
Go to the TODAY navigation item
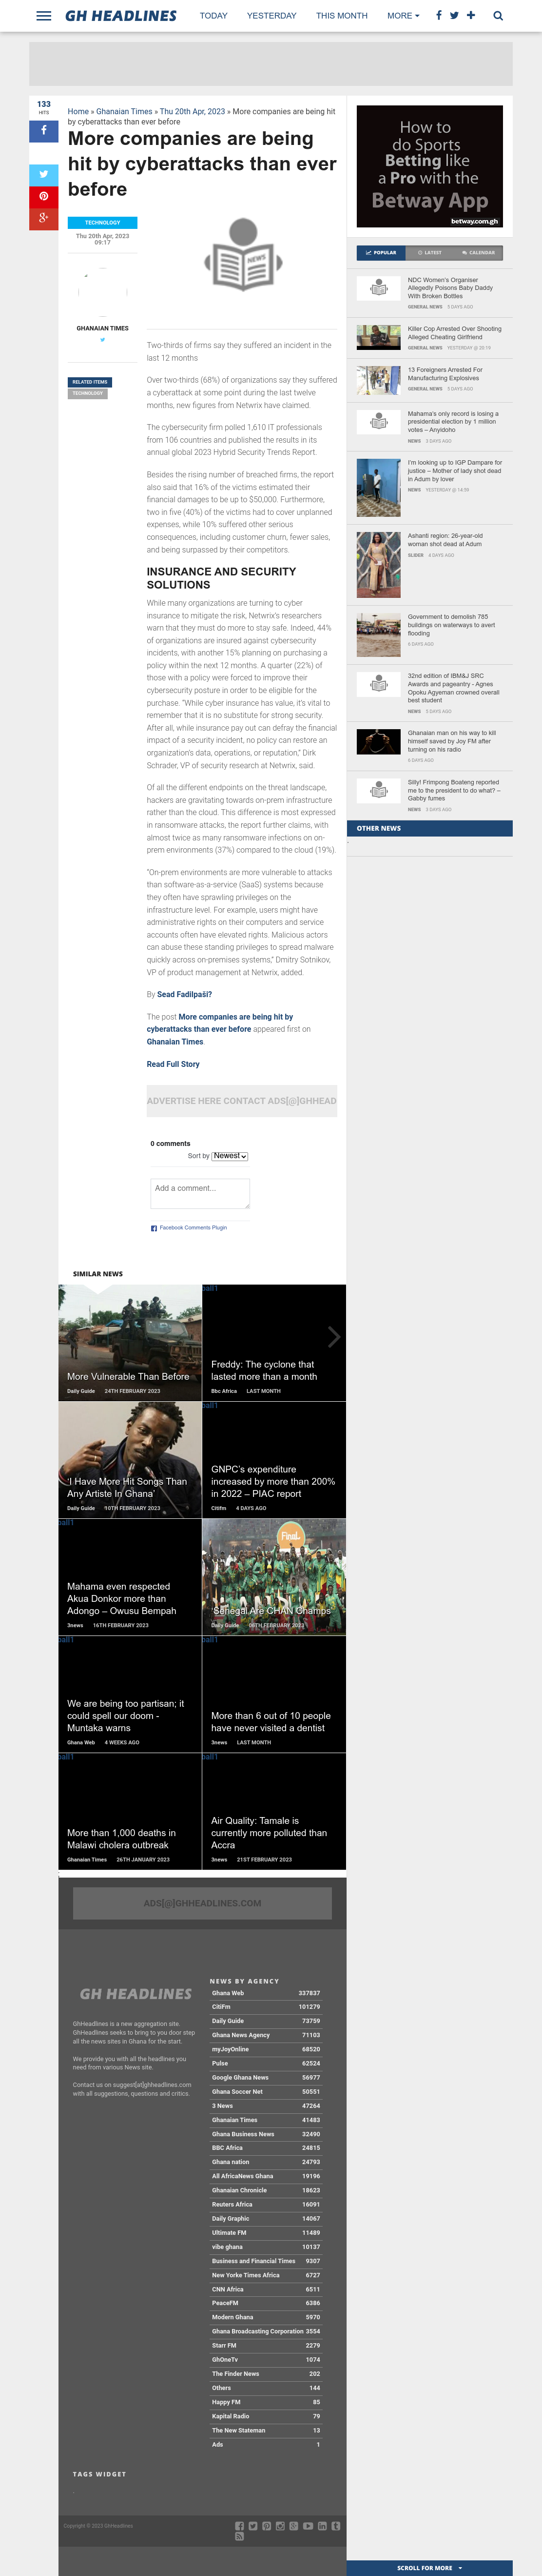pos(213,16)
